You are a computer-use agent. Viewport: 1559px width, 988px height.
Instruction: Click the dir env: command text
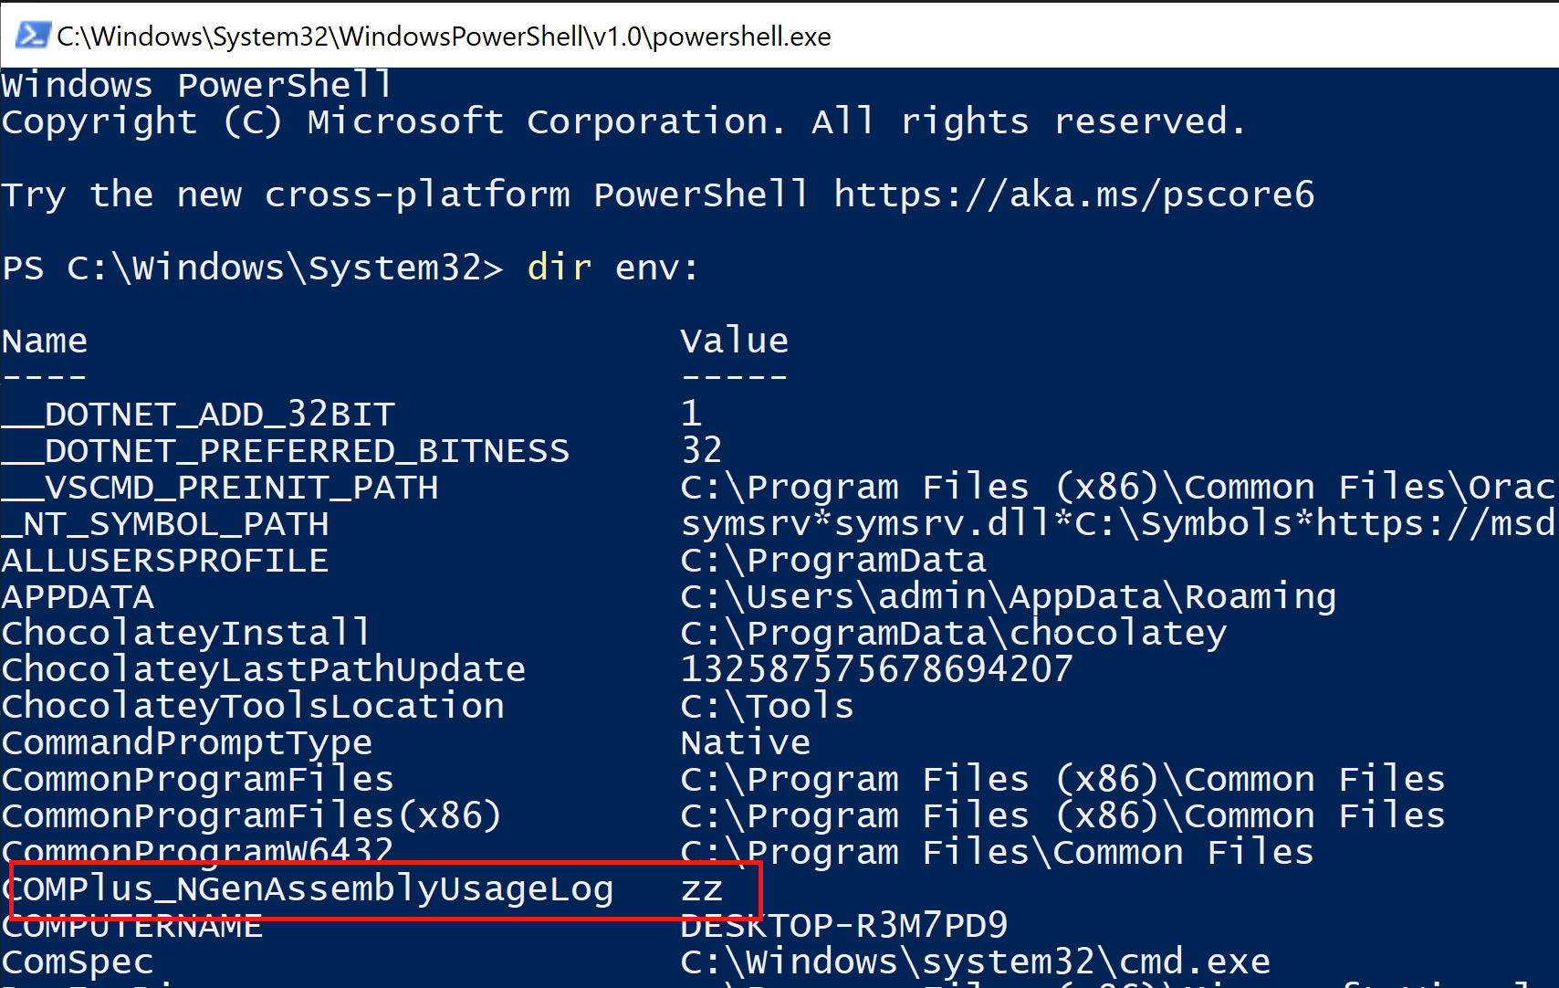tap(612, 267)
